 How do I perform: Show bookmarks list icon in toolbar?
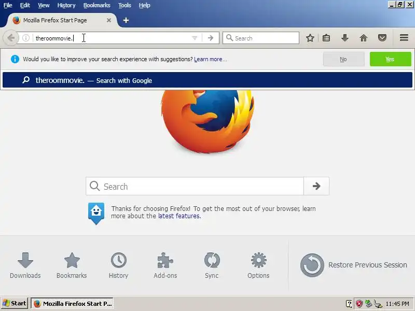point(326,38)
